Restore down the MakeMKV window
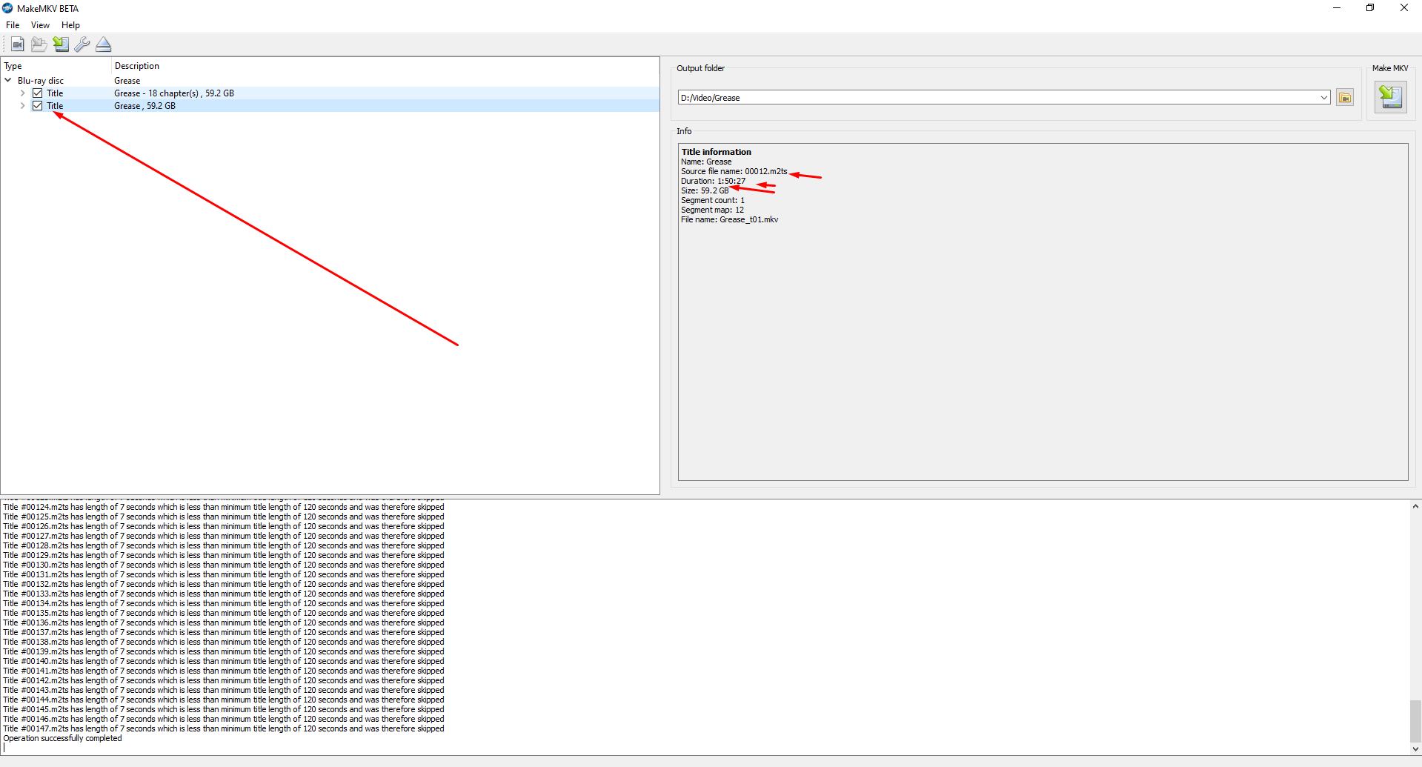 [1370, 8]
